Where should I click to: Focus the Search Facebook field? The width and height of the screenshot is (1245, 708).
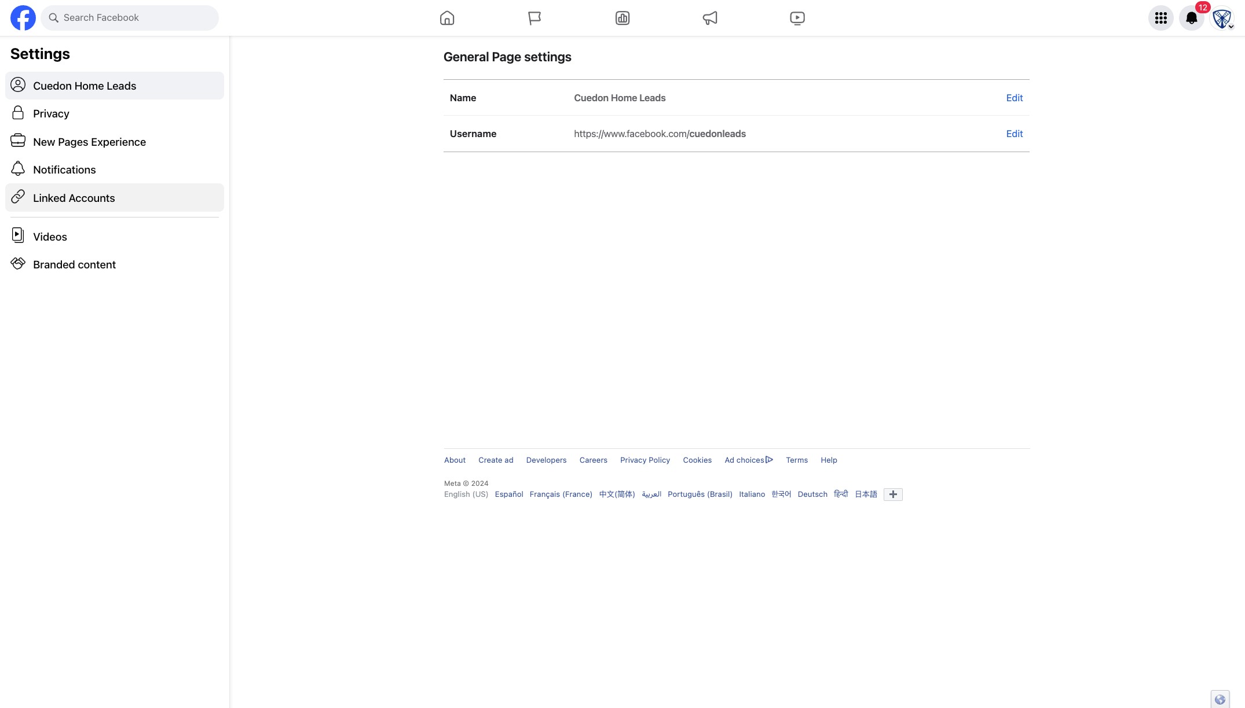coord(130,18)
